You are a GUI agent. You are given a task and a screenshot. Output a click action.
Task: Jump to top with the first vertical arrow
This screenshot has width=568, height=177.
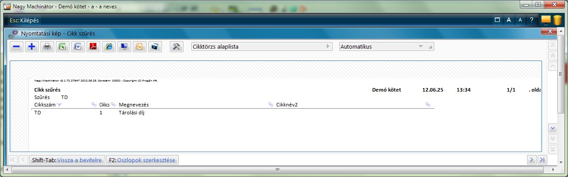point(553,46)
